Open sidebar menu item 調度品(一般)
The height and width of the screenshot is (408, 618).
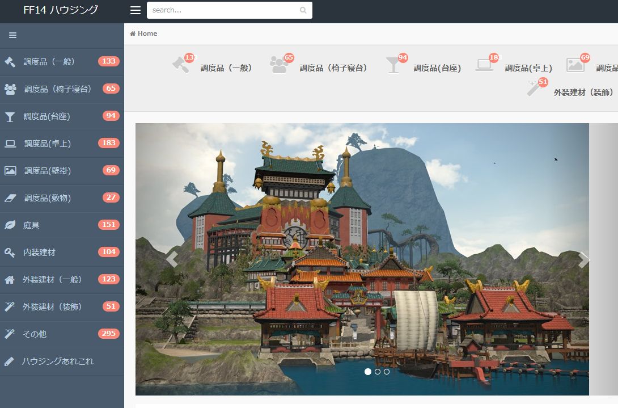pyautogui.click(x=62, y=62)
